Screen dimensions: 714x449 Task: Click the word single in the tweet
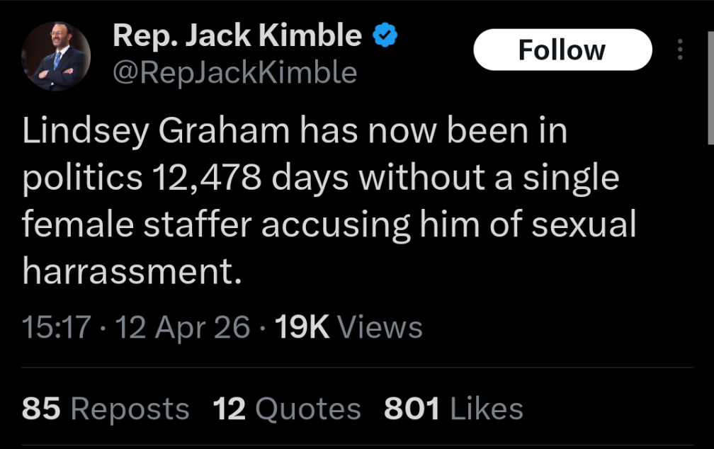[571, 178]
